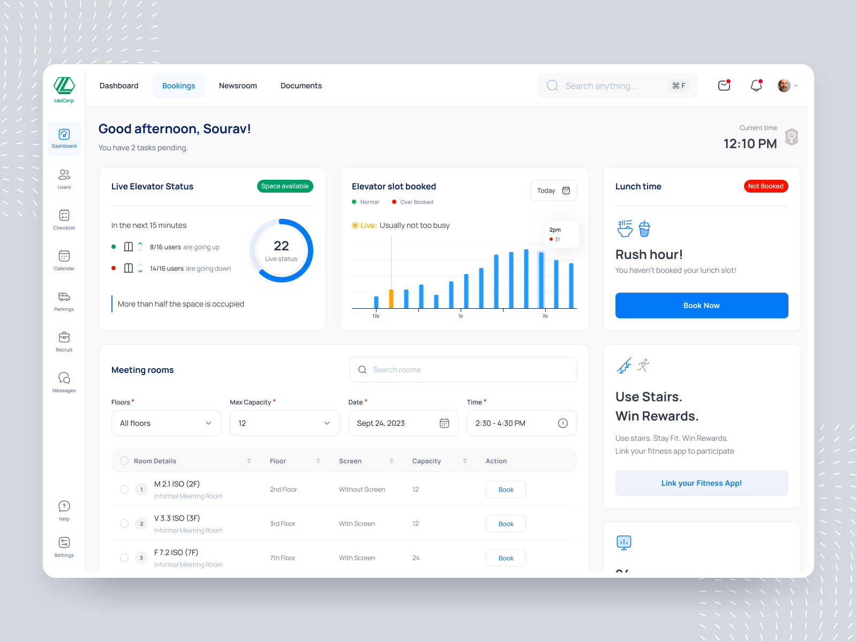The width and height of the screenshot is (857, 642).
Task: Click Link your Fitness App button
Action: pyautogui.click(x=701, y=483)
